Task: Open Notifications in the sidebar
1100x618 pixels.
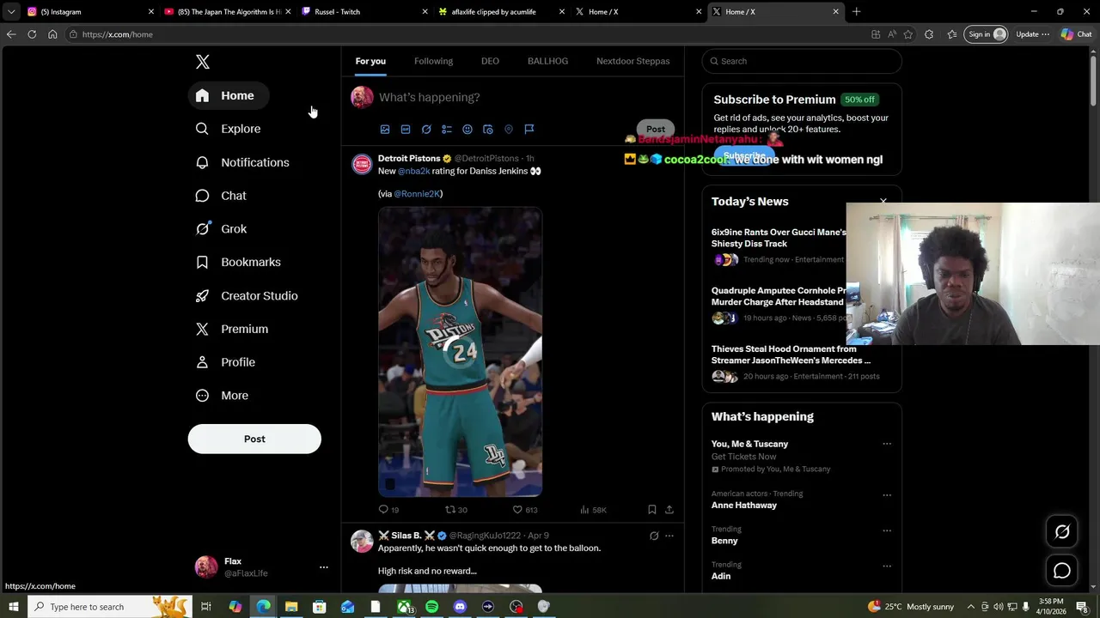Action: pos(242,162)
